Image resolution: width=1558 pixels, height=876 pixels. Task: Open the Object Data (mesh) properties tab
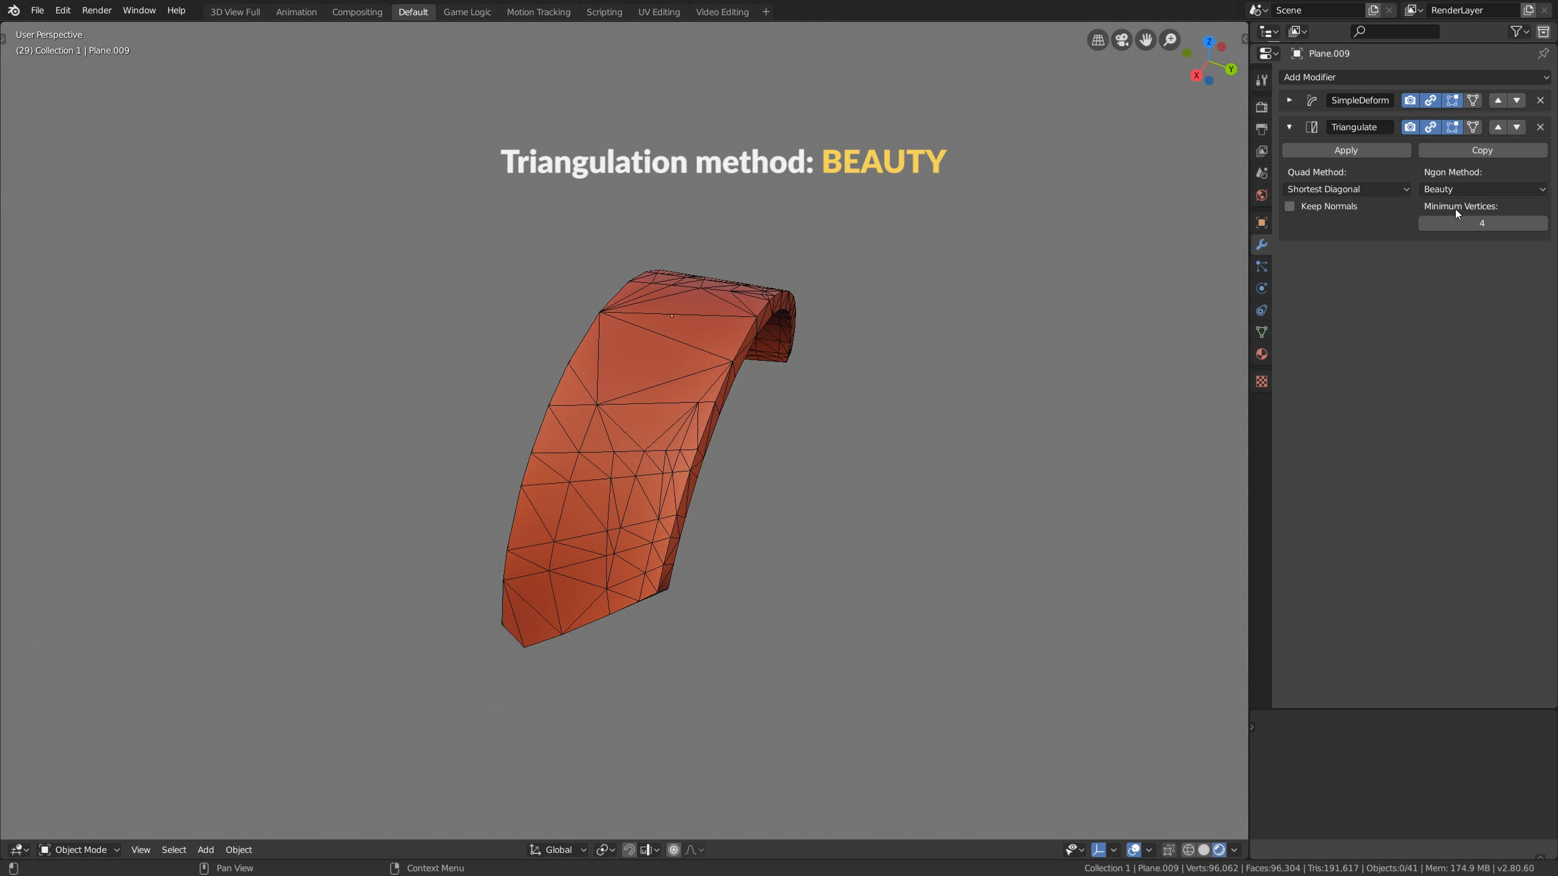(1262, 332)
